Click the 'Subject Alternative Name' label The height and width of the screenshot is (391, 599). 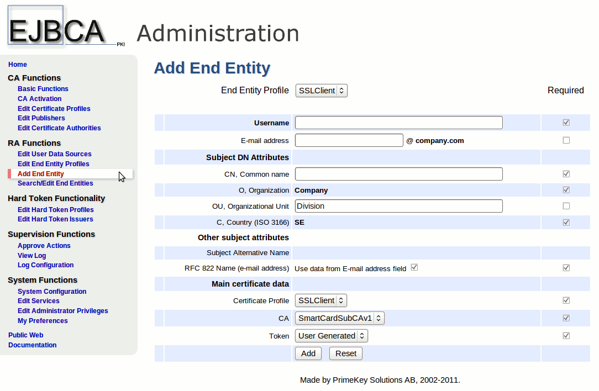(x=248, y=253)
